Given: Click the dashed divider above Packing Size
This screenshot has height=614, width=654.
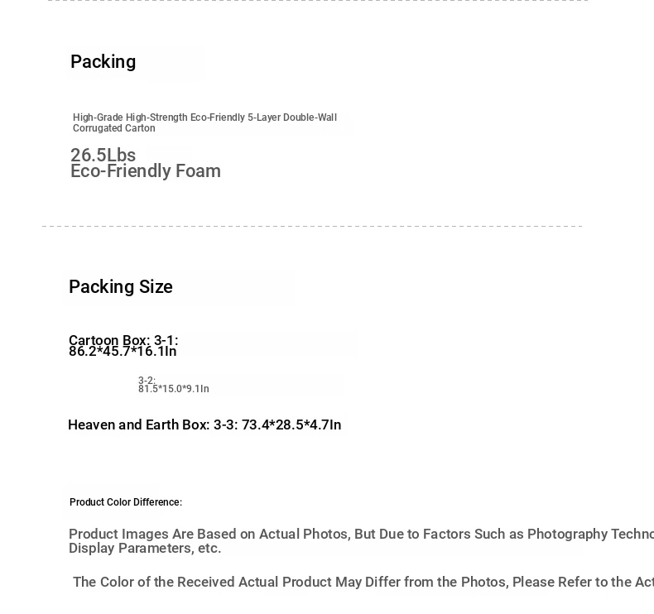Looking at the screenshot, I should [x=312, y=227].
